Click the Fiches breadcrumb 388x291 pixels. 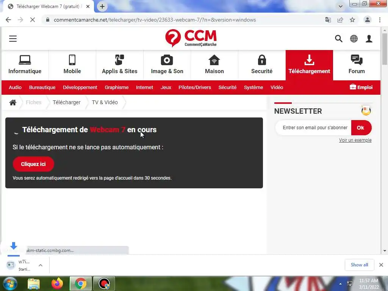pyautogui.click(x=34, y=102)
